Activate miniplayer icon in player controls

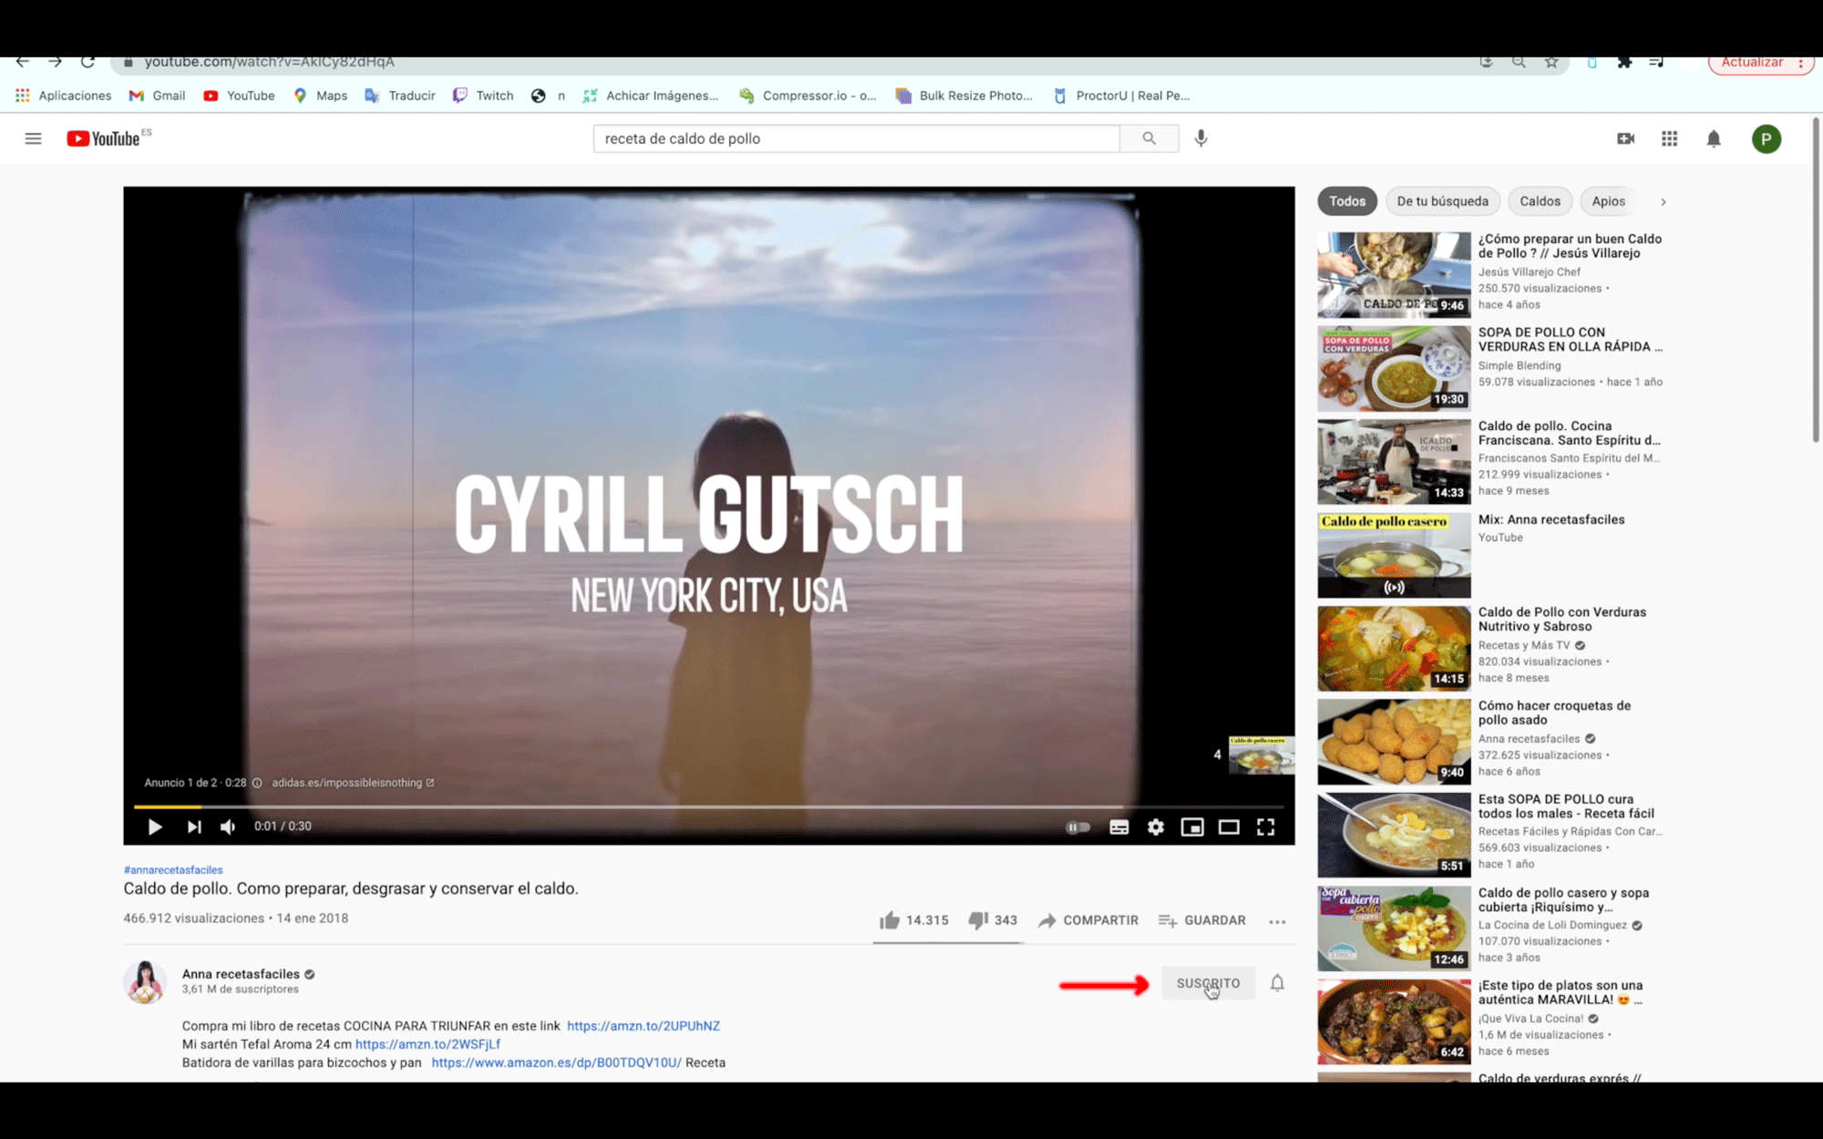(x=1191, y=826)
